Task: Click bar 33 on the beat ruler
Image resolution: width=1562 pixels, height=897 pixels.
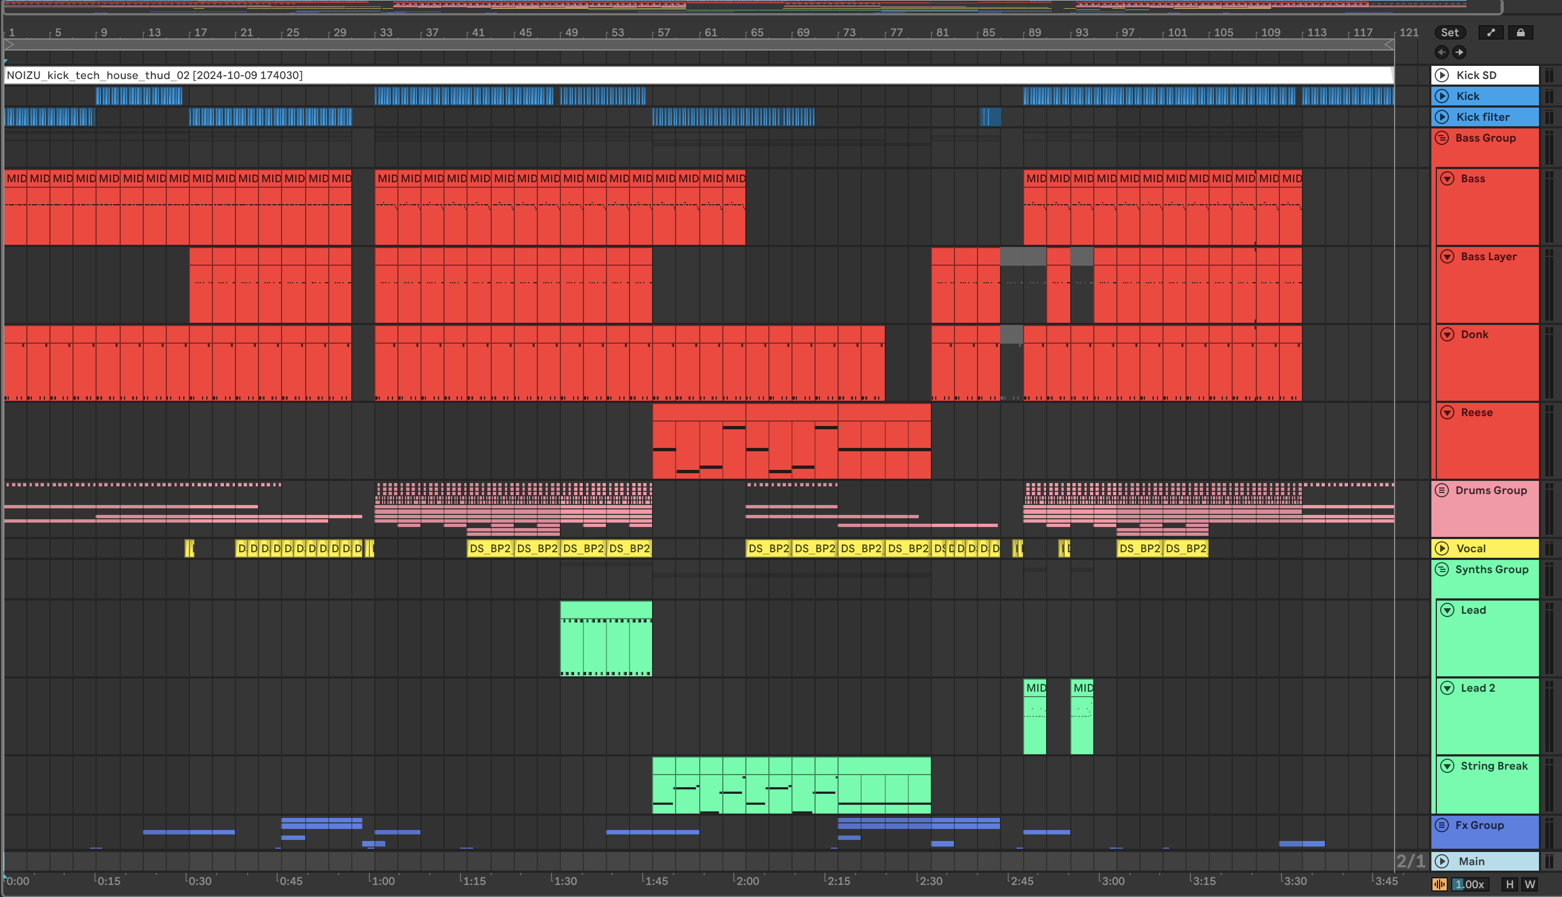Action: point(386,32)
